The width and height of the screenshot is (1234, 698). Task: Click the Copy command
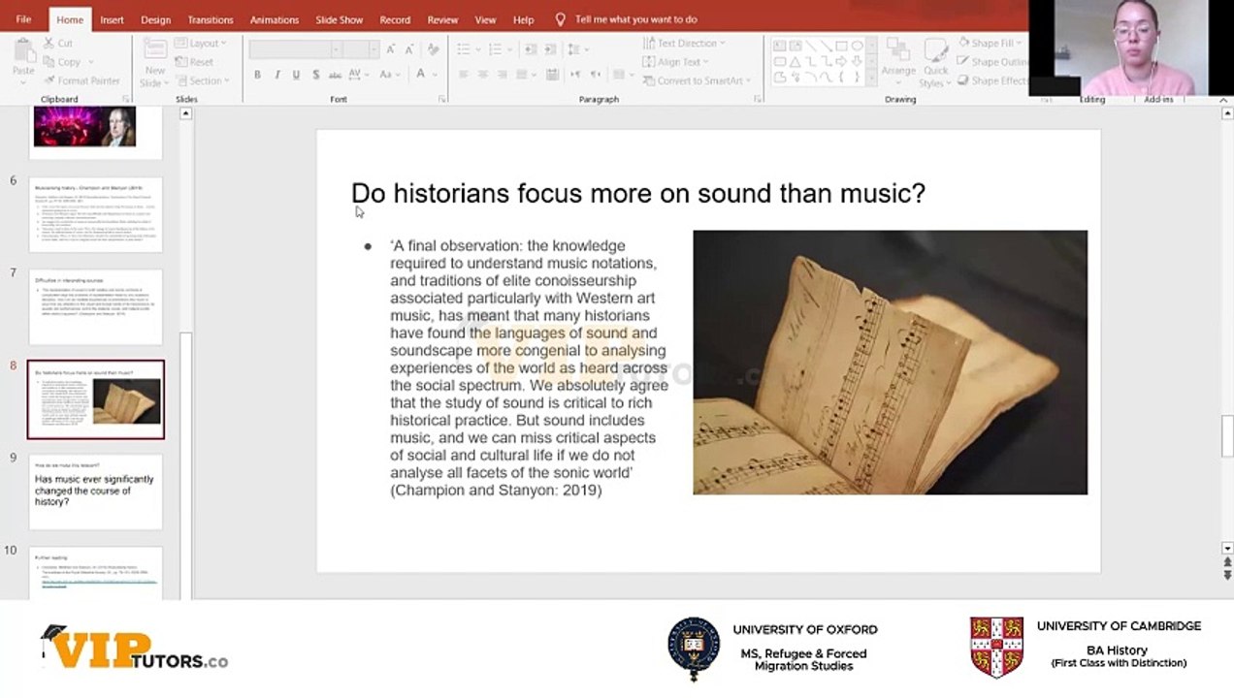pos(62,62)
